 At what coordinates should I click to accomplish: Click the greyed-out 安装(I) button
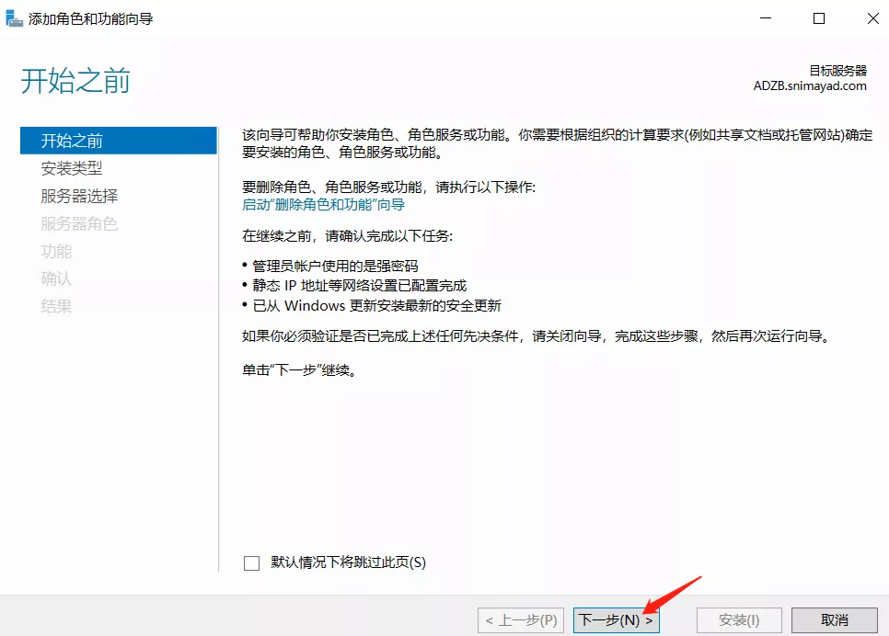[x=739, y=620]
